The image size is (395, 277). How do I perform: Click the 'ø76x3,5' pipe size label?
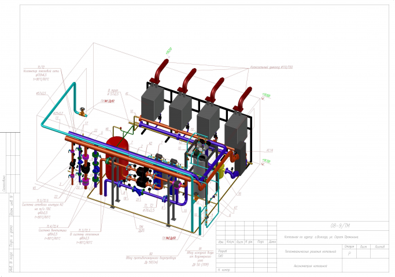(x=149, y=210)
